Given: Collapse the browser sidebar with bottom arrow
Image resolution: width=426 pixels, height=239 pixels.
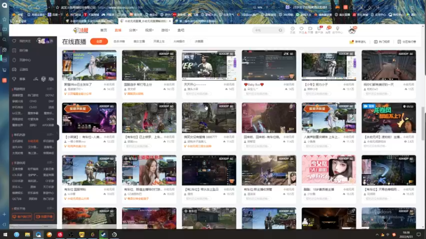Looking at the screenshot, I should (x=4, y=225).
